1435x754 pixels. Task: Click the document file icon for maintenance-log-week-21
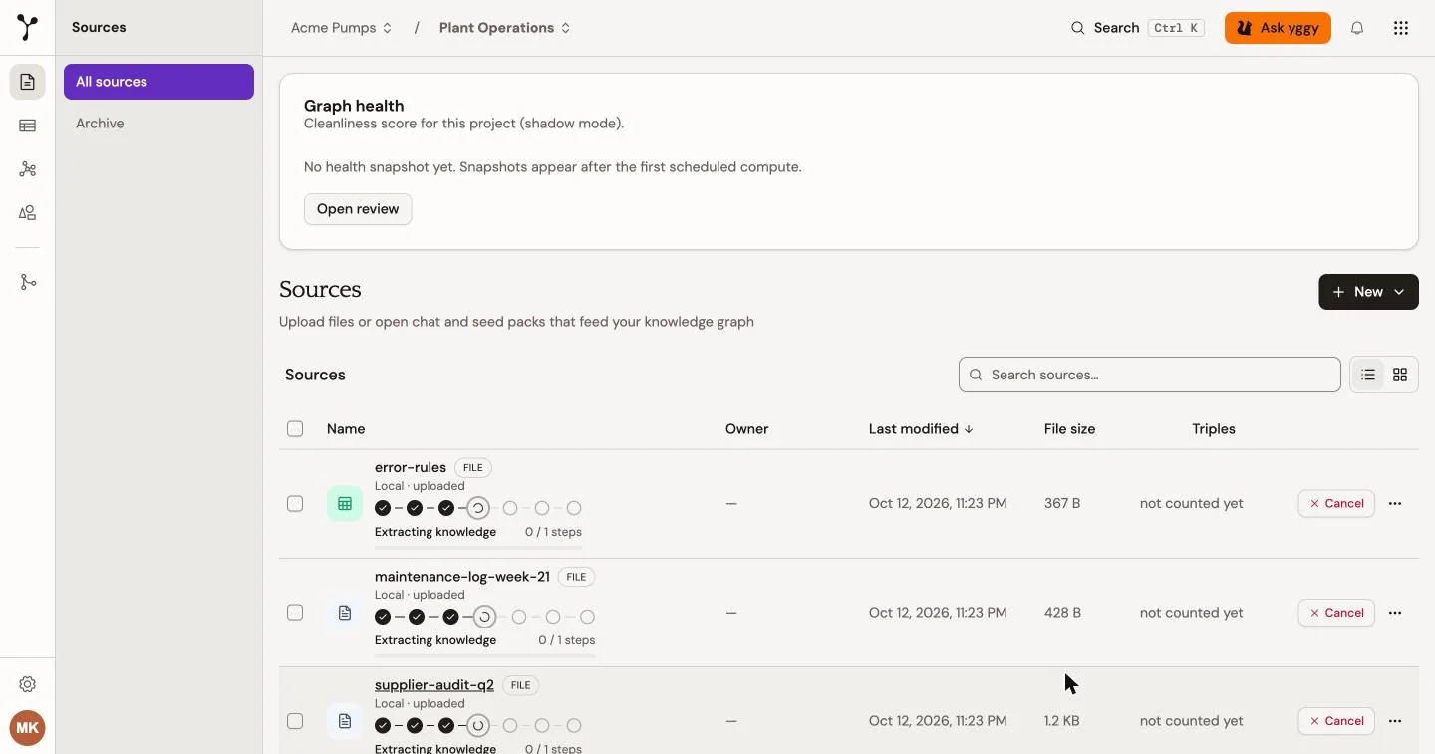pyautogui.click(x=345, y=613)
